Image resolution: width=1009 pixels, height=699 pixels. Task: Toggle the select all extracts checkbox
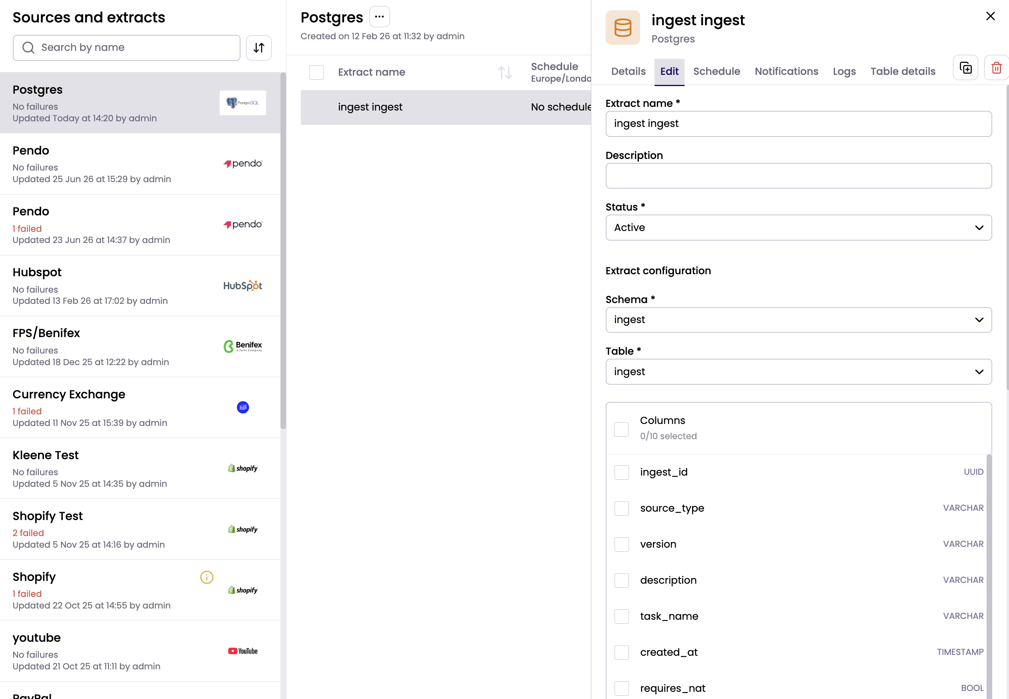[316, 72]
